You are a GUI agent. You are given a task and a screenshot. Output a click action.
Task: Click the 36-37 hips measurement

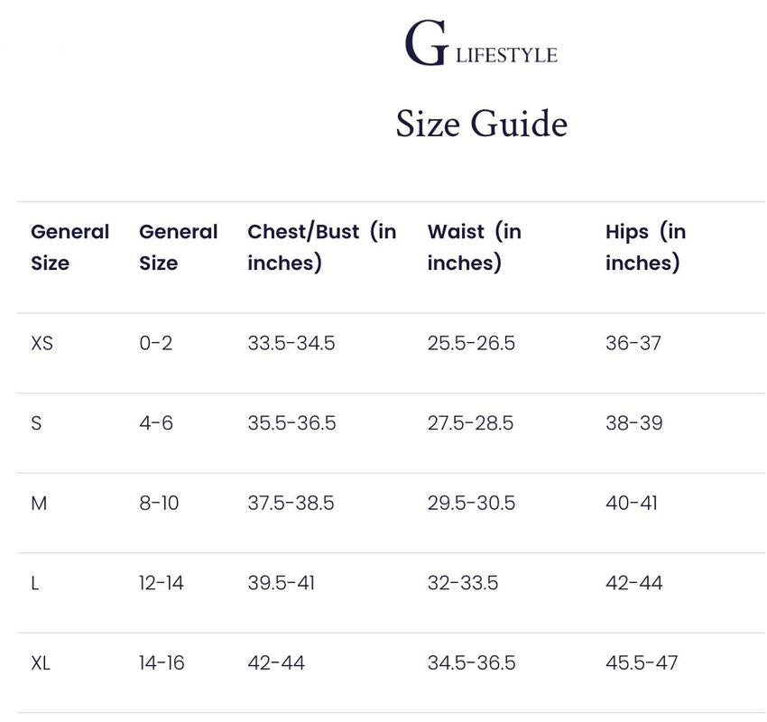click(x=633, y=343)
